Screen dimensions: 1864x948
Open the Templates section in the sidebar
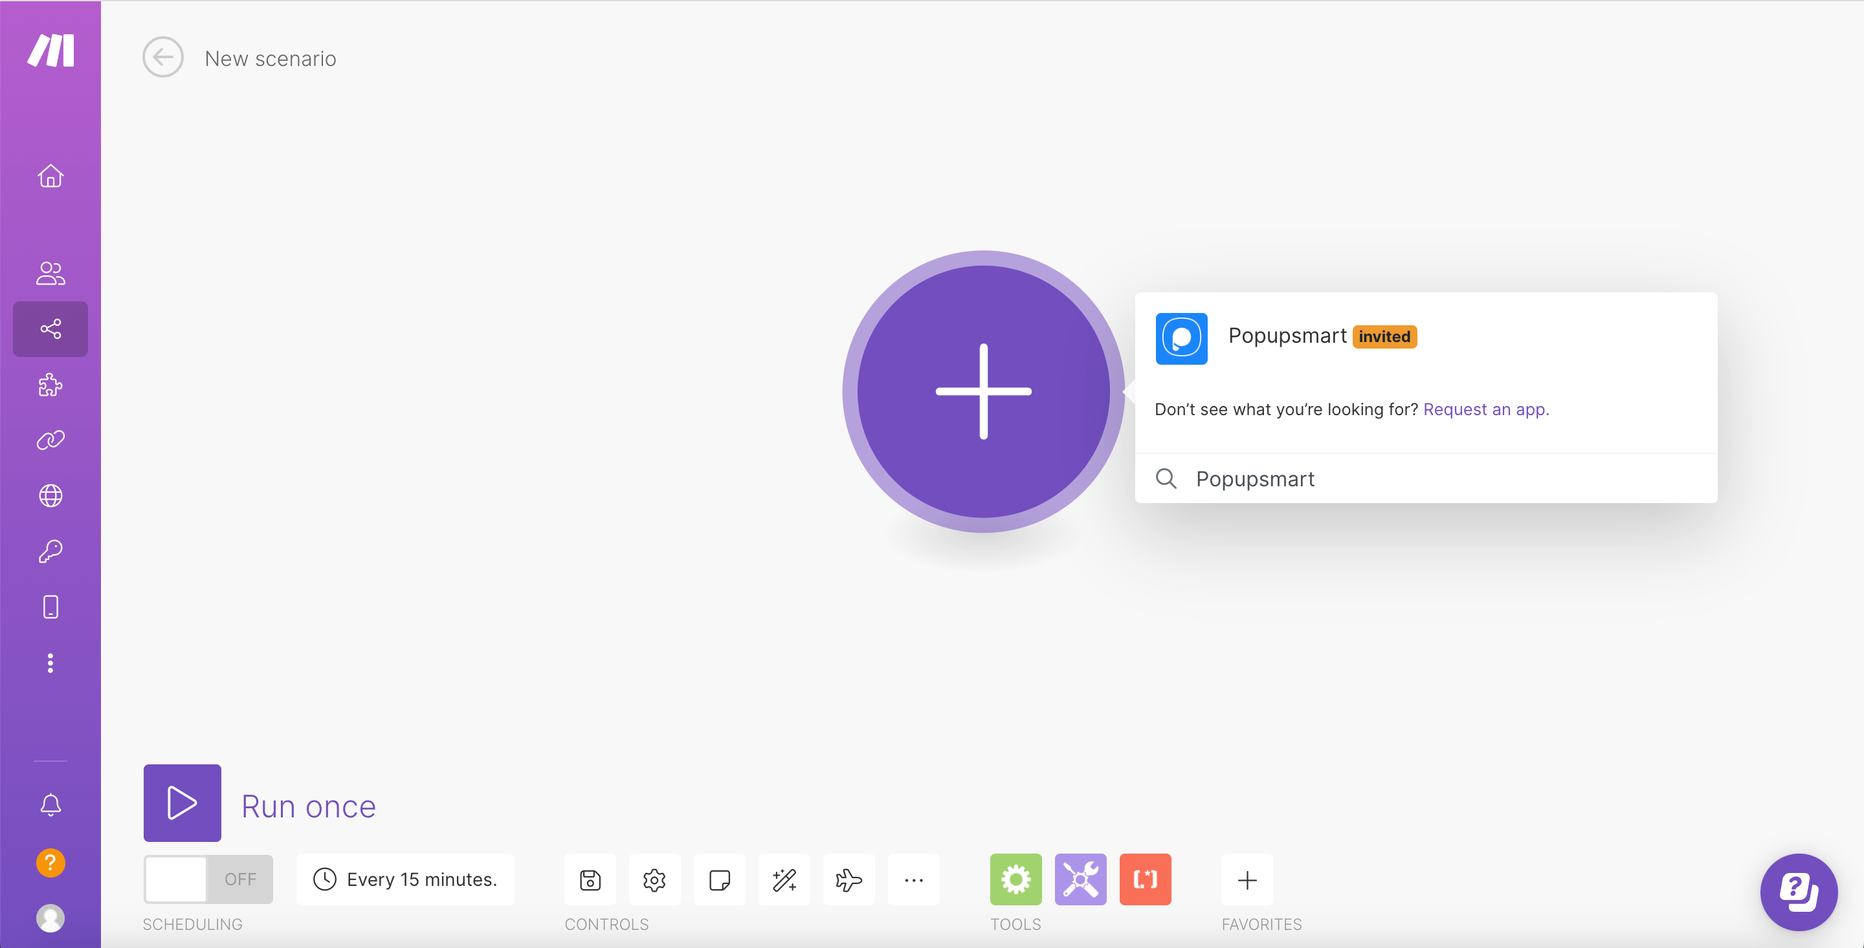click(x=50, y=385)
